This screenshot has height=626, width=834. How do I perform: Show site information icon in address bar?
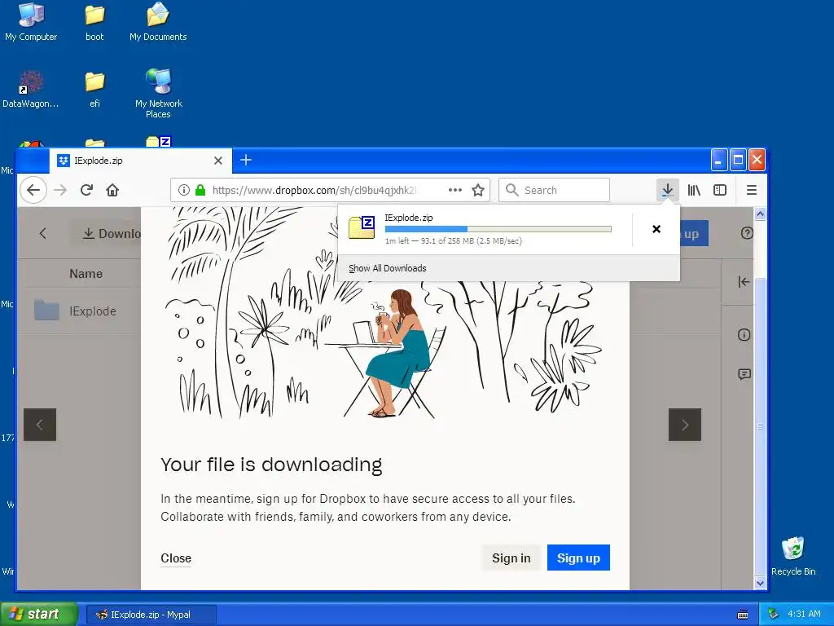pyautogui.click(x=183, y=190)
